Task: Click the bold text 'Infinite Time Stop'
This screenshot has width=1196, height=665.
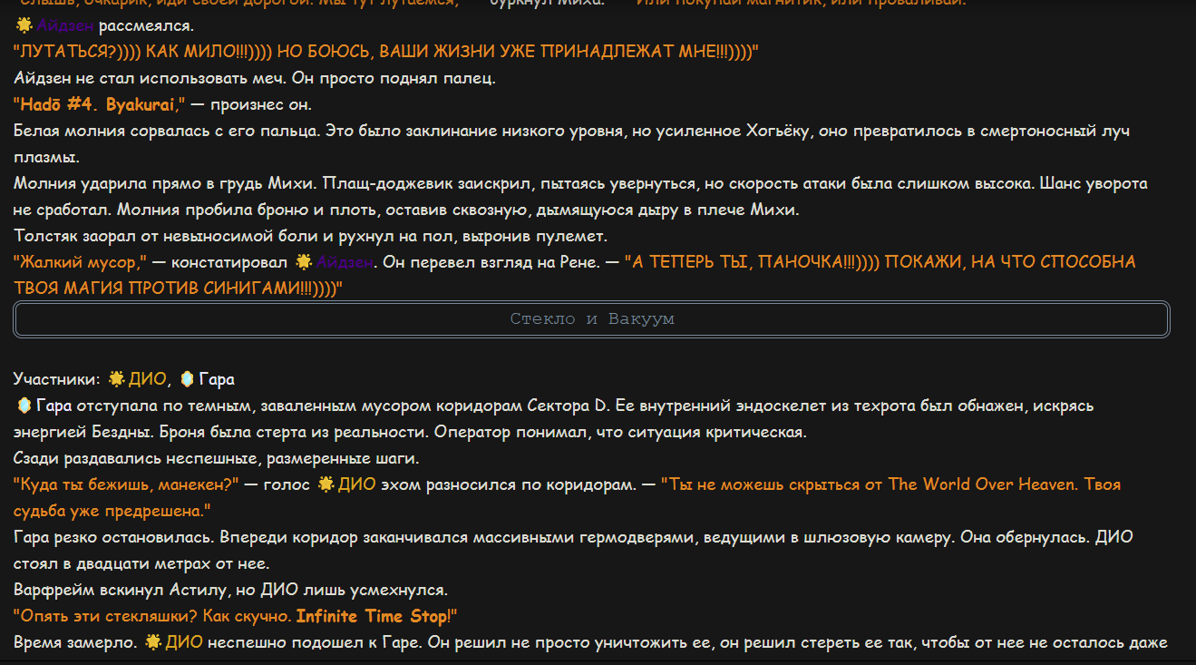Action: tap(372, 616)
